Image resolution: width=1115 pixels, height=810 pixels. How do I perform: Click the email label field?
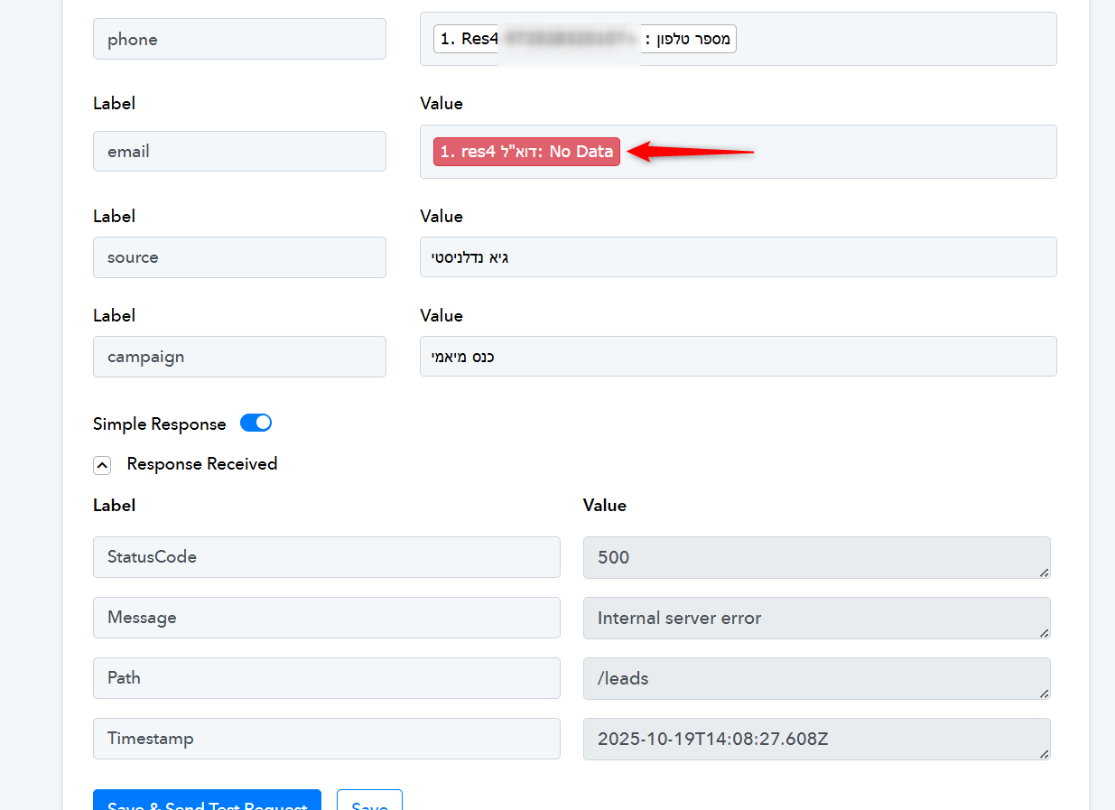coord(239,152)
